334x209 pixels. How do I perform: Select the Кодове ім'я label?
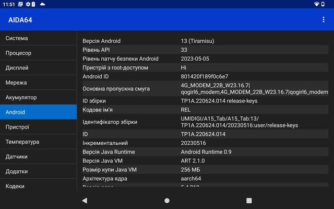tap(98, 110)
